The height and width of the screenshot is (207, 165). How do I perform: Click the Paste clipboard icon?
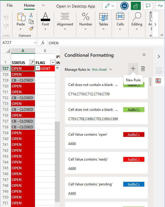click(x=21, y=17)
